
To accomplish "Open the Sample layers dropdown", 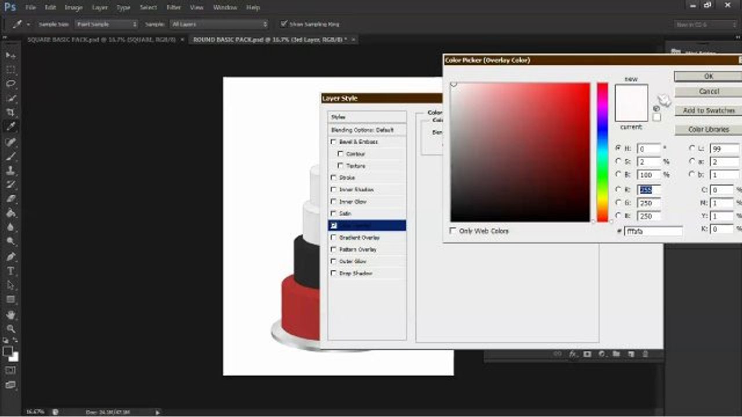I will pos(220,24).
